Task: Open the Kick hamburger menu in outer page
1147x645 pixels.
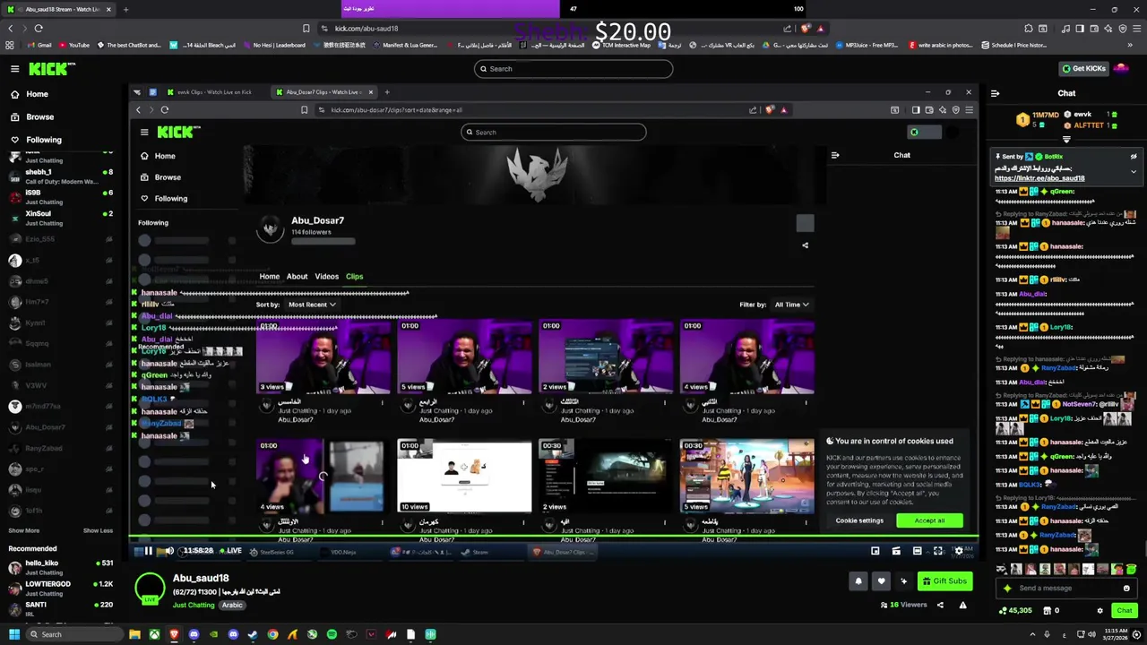Action: [14, 69]
